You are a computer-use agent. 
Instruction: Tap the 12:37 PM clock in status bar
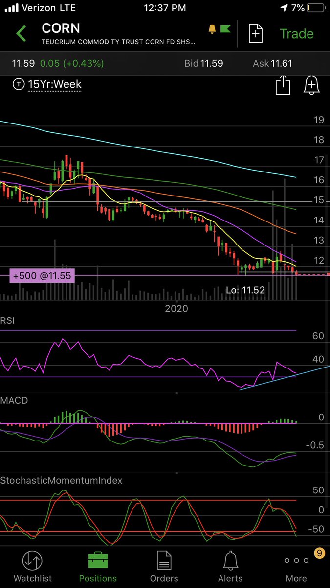point(165,8)
